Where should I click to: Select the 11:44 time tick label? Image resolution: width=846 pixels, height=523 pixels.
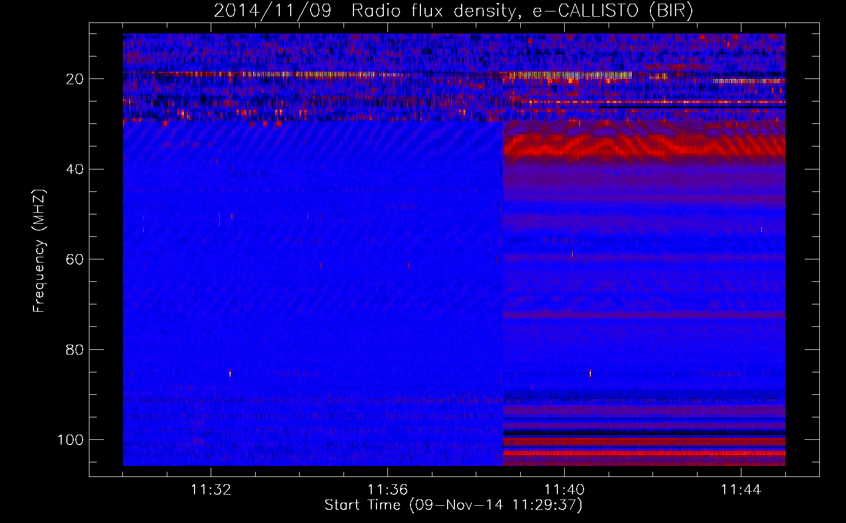[x=741, y=490]
